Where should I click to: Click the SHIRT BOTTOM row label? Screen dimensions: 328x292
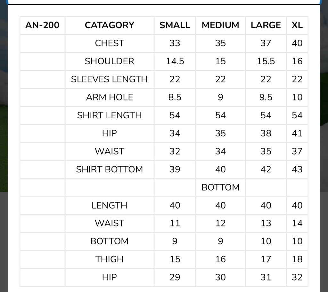pyautogui.click(x=110, y=170)
